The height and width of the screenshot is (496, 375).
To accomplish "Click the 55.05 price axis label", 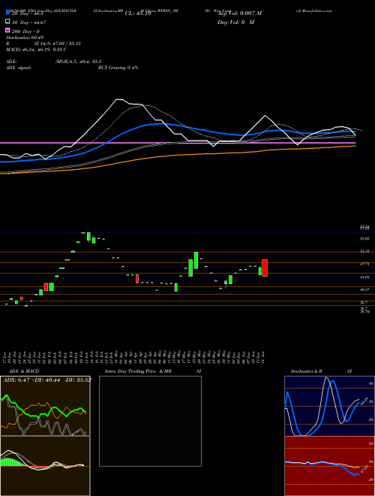I will [364, 238].
